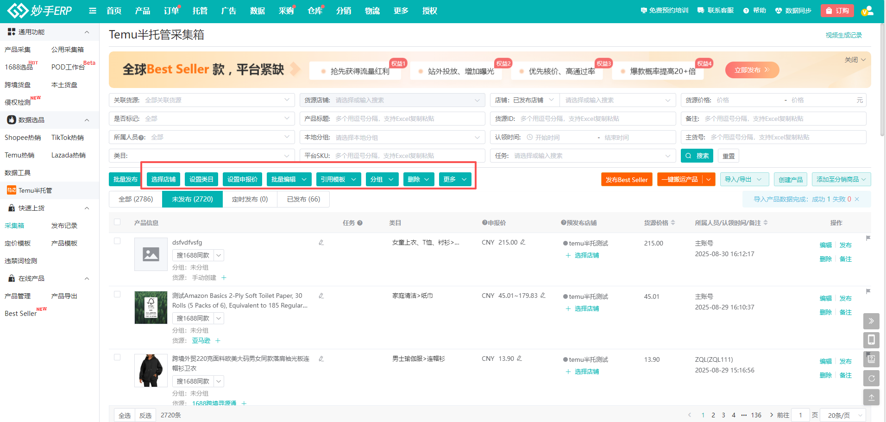Screen dimensions: 886x422
Task: Click the price edit pencil next to CNY 13.90
Action: coord(519,359)
